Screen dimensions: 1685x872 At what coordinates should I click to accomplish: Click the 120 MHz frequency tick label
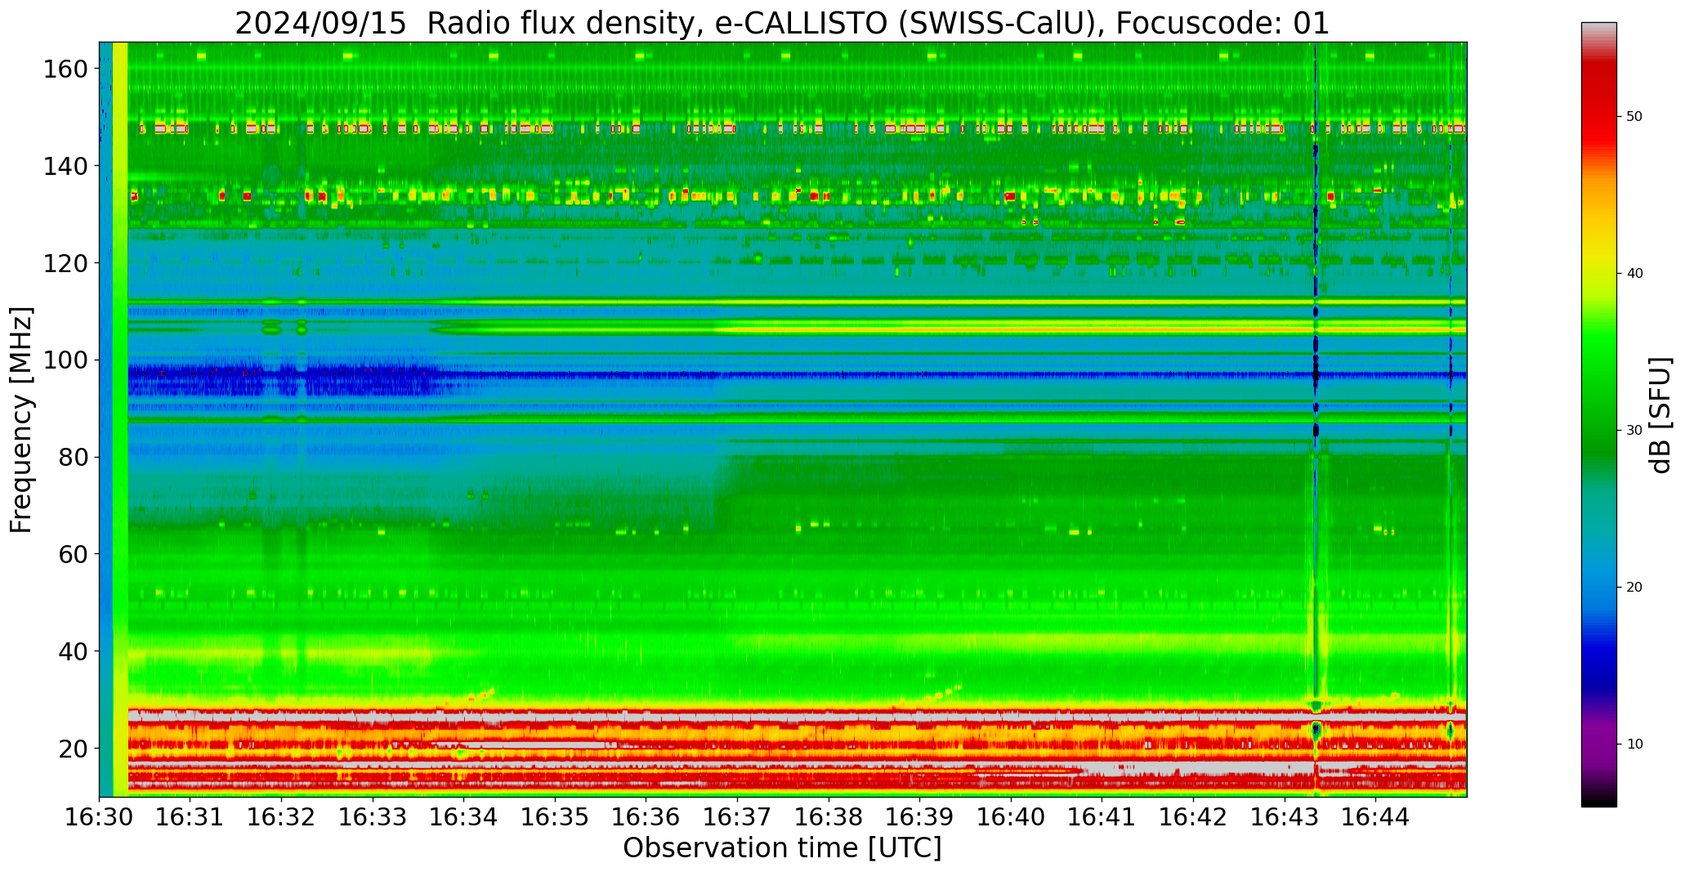click(x=65, y=263)
